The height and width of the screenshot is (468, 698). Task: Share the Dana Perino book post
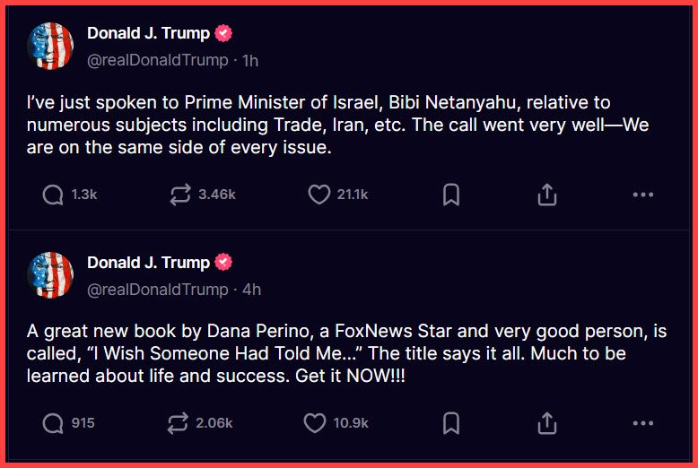coord(547,423)
